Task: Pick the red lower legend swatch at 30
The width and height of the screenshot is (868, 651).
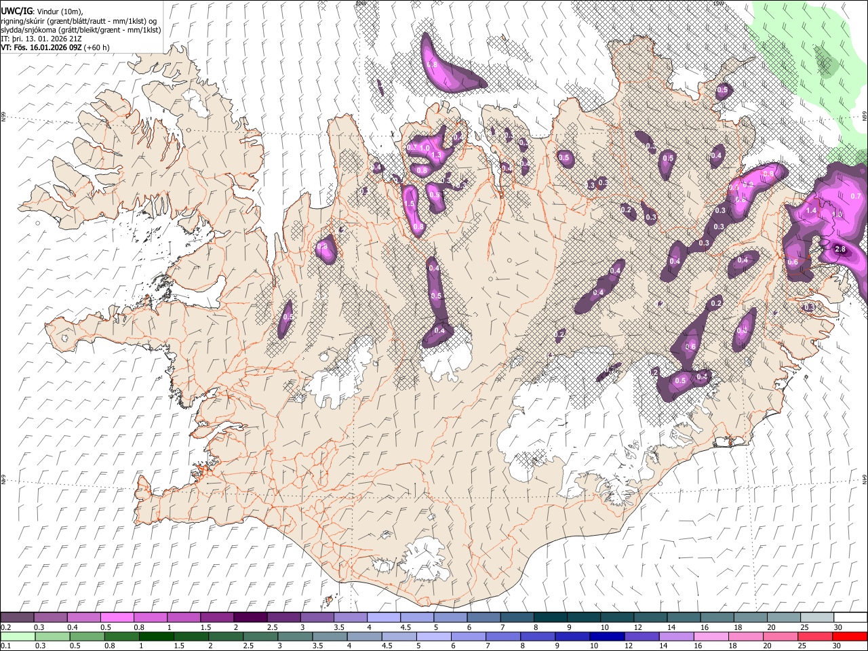Action: tap(850, 636)
